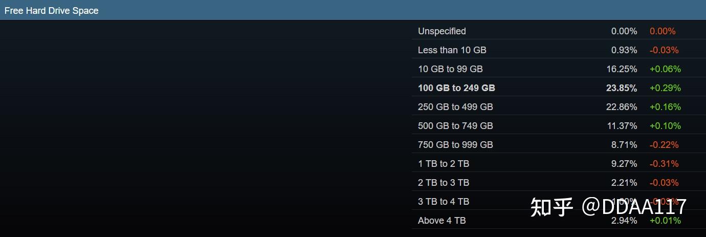
Task: Click the +0.01% change for Above 4 TB
Action: [x=665, y=221]
